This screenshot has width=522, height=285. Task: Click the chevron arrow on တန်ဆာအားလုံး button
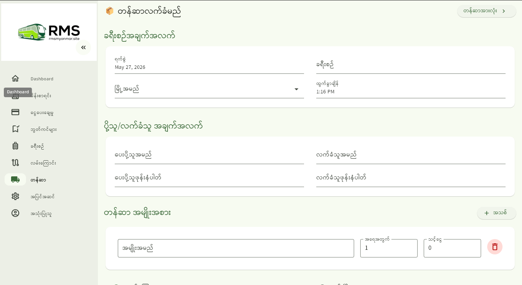click(x=504, y=11)
